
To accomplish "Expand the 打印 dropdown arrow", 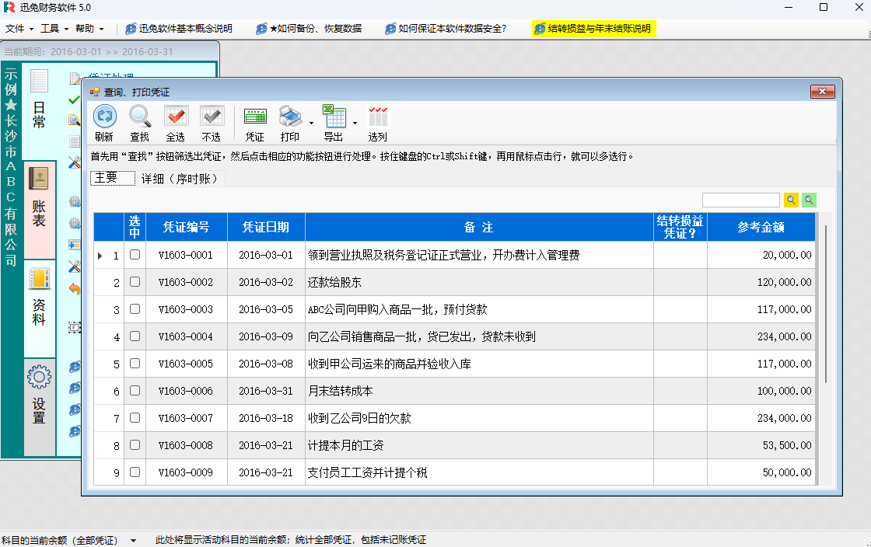I will [311, 123].
